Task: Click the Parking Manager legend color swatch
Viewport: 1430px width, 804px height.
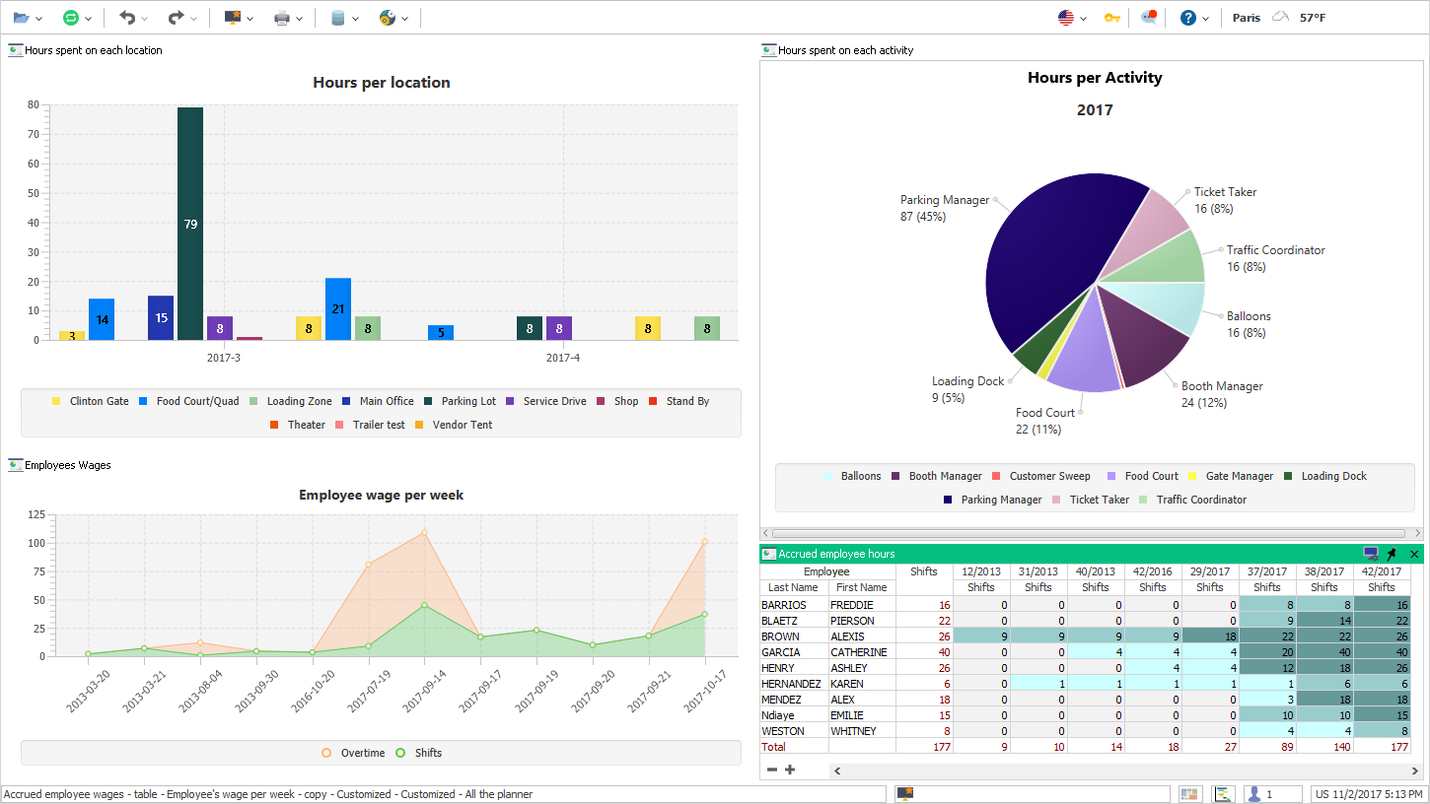Action: (x=949, y=500)
